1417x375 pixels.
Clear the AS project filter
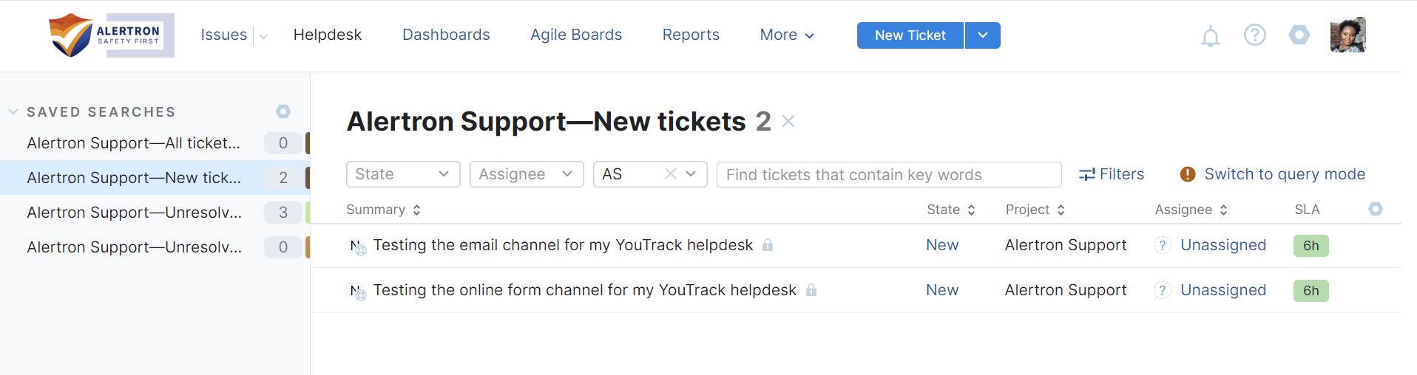[x=671, y=173]
